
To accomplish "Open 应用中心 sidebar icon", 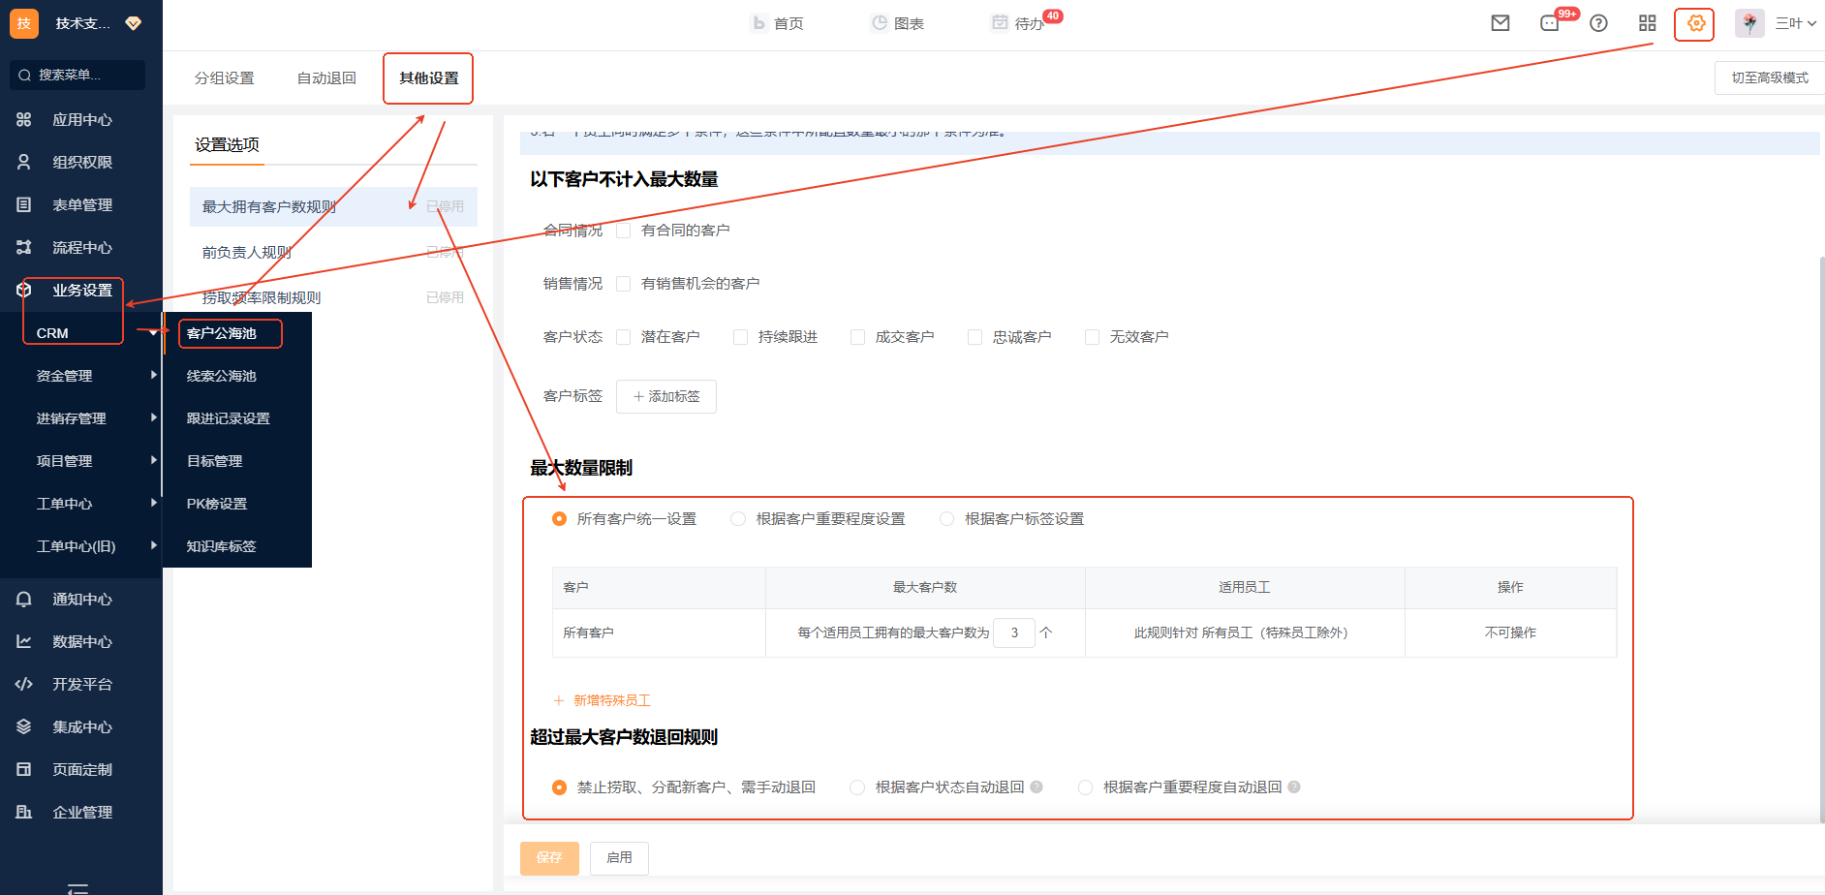I will 24,119.
